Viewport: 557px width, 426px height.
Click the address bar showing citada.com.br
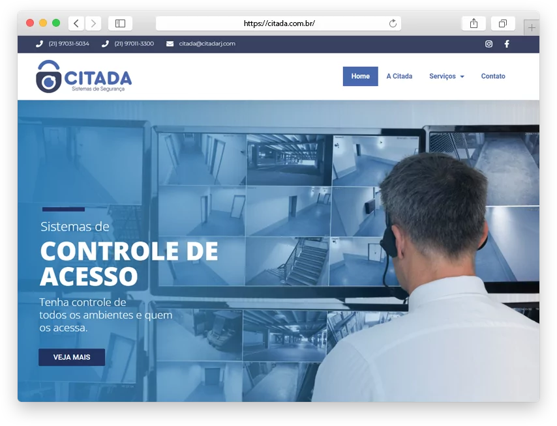[x=278, y=23]
